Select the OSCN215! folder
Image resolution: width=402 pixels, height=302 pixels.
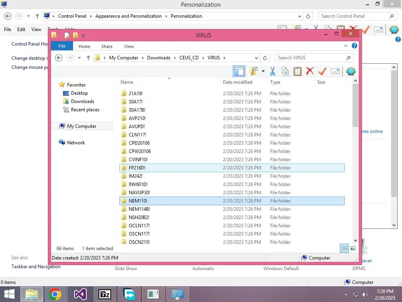tap(232, 242)
